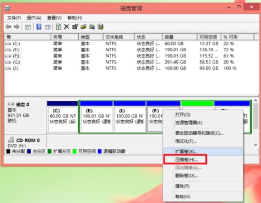Click the disk pane scroll up arrow

255,100
